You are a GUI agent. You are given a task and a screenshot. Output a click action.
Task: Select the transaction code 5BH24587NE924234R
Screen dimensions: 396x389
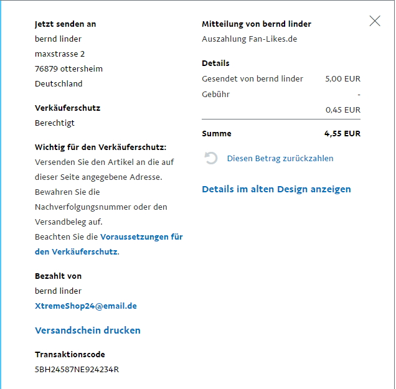pyautogui.click(x=77, y=370)
